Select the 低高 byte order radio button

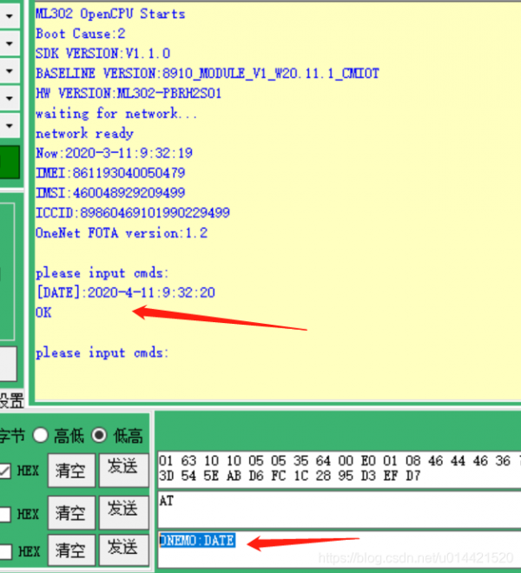click(x=100, y=436)
